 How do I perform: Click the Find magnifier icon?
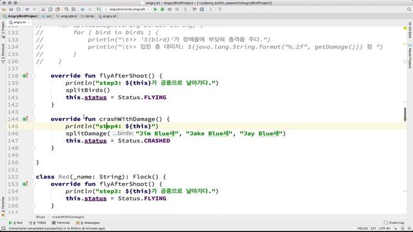tap(66, 9)
